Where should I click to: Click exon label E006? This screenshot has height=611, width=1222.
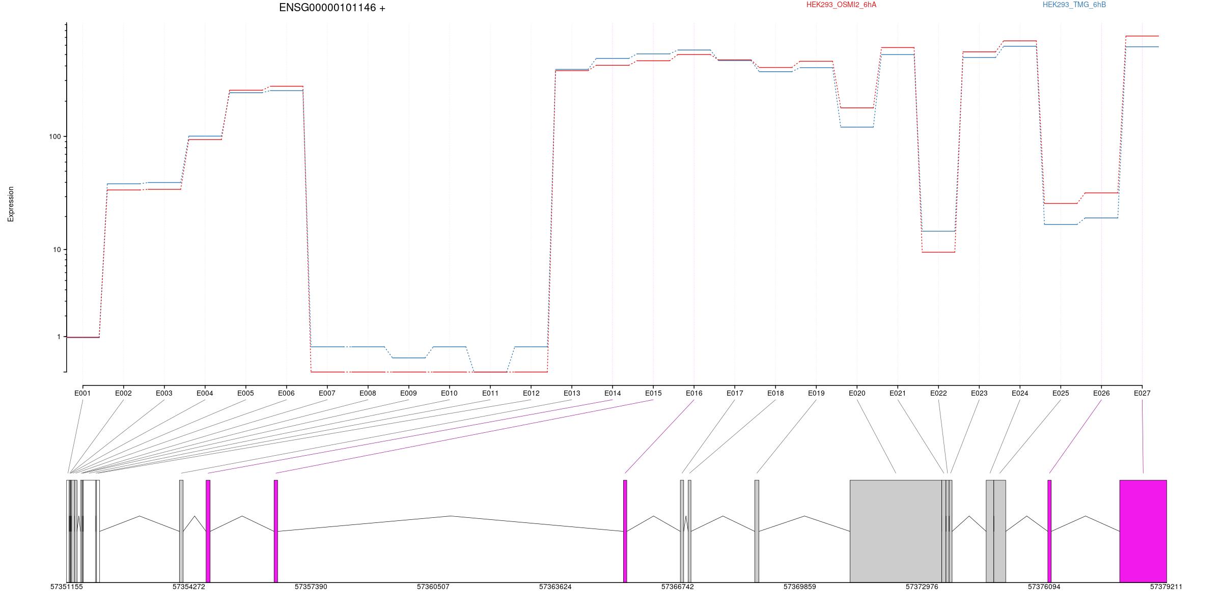(x=286, y=393)
